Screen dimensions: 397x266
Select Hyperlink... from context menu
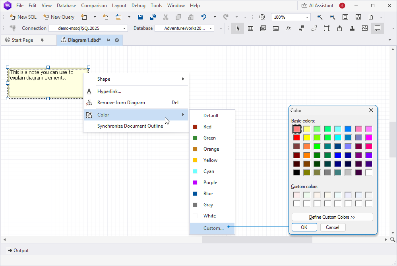(136, 91)
